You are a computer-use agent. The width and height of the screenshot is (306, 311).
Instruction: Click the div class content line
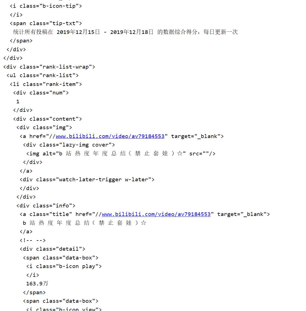(48, 119)
